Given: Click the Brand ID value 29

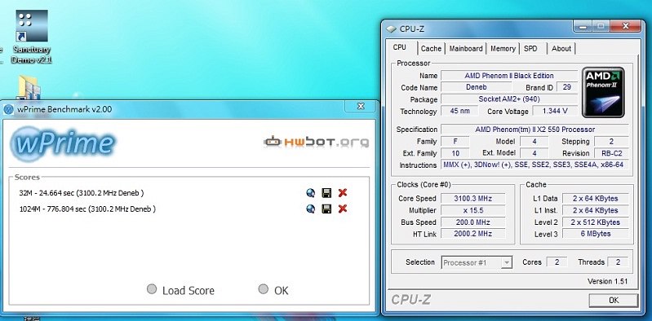Looking at the screenshot, I should click(567, 87).
